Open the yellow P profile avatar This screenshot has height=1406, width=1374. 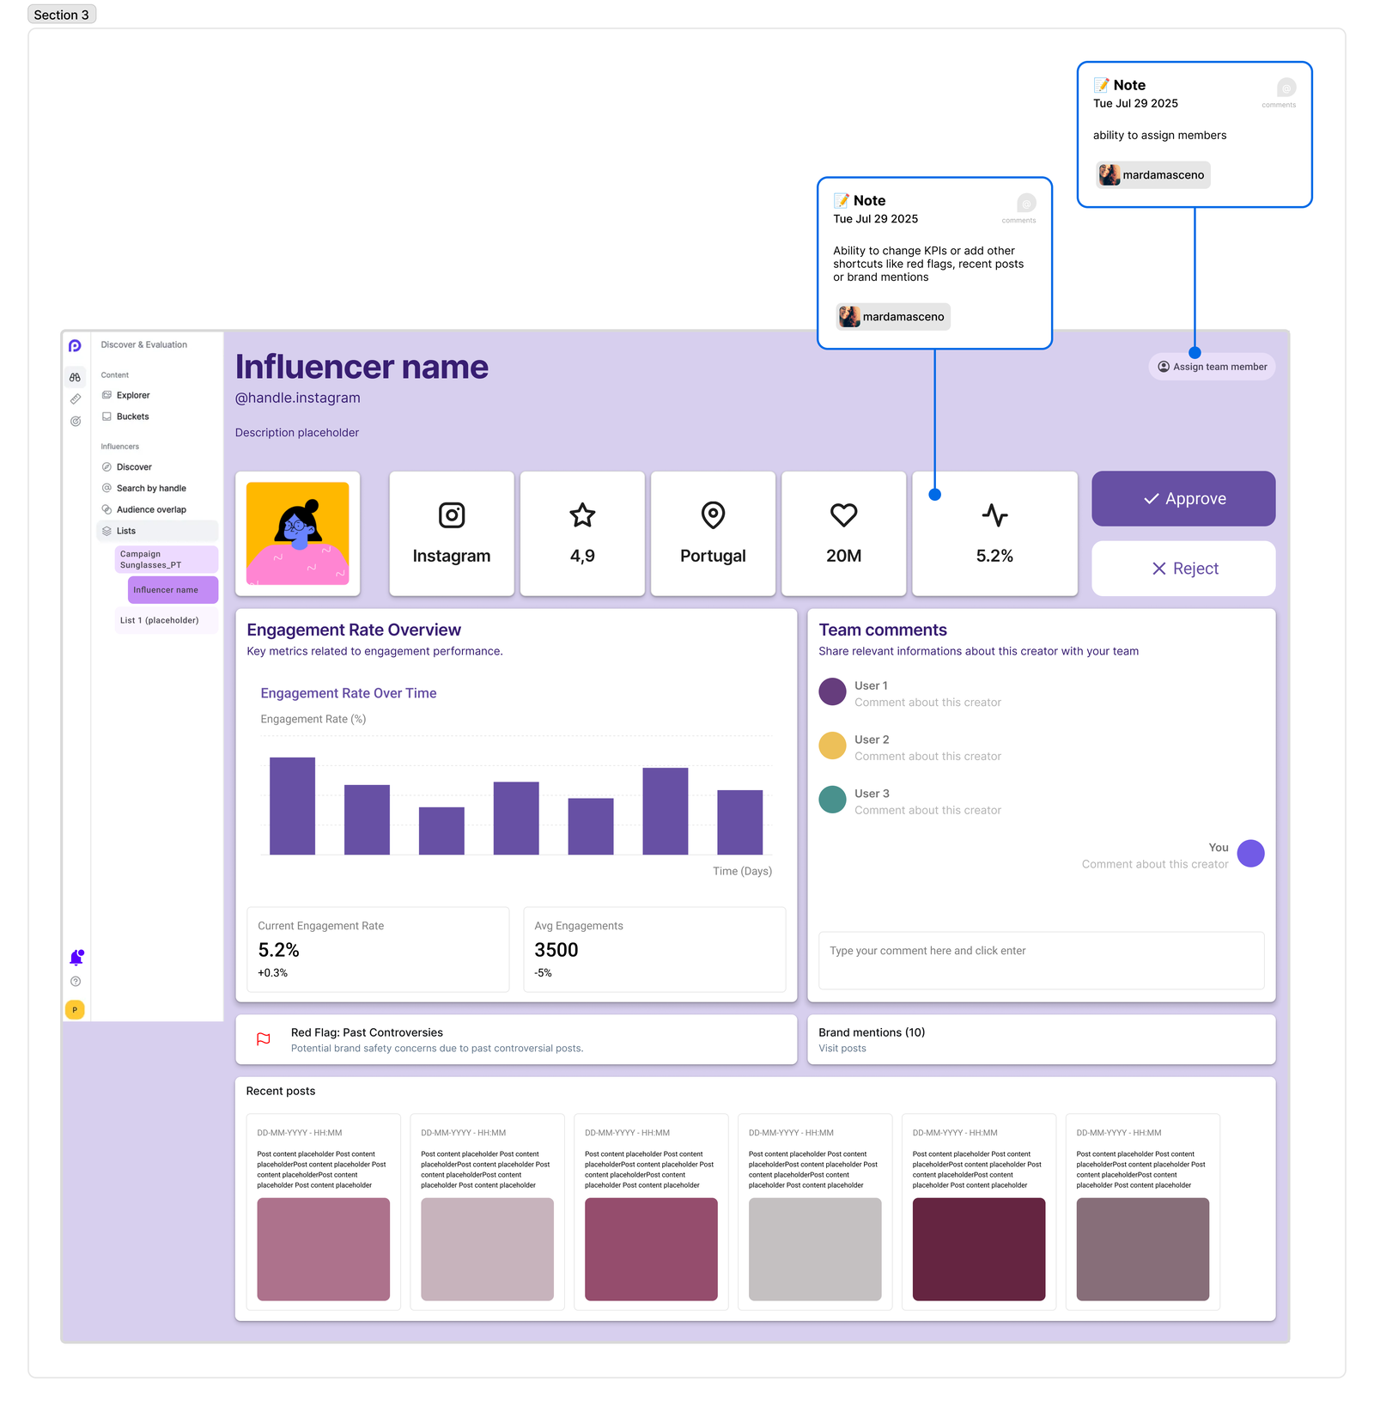pyautogui.click(x=75, y=1010)
